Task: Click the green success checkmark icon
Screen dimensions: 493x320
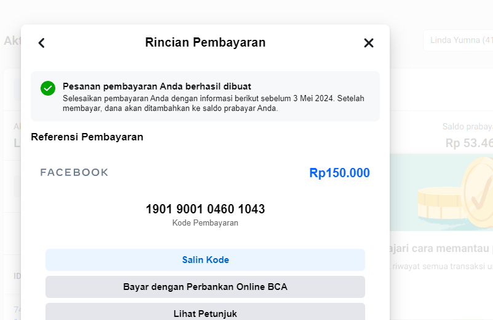Action: pyautogui.click(x=48, y=88)
